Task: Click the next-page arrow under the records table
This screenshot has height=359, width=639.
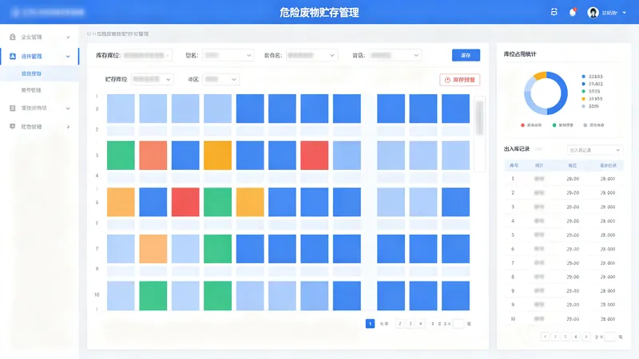Action: [586, 337]
